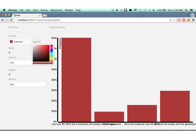Click the red color swatch beside undefined
Screen dimensions: 196x139
click(x=11, y=42)
